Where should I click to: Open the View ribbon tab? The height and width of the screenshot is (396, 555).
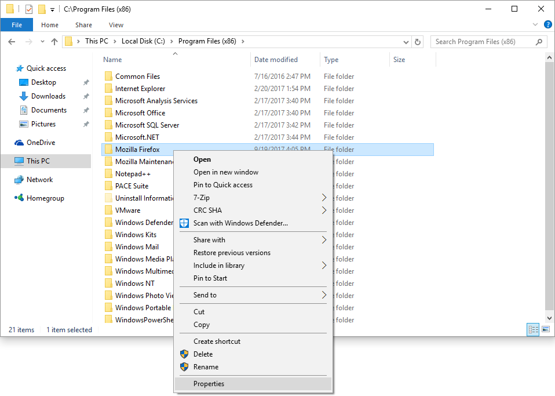(x=116, y=25)
